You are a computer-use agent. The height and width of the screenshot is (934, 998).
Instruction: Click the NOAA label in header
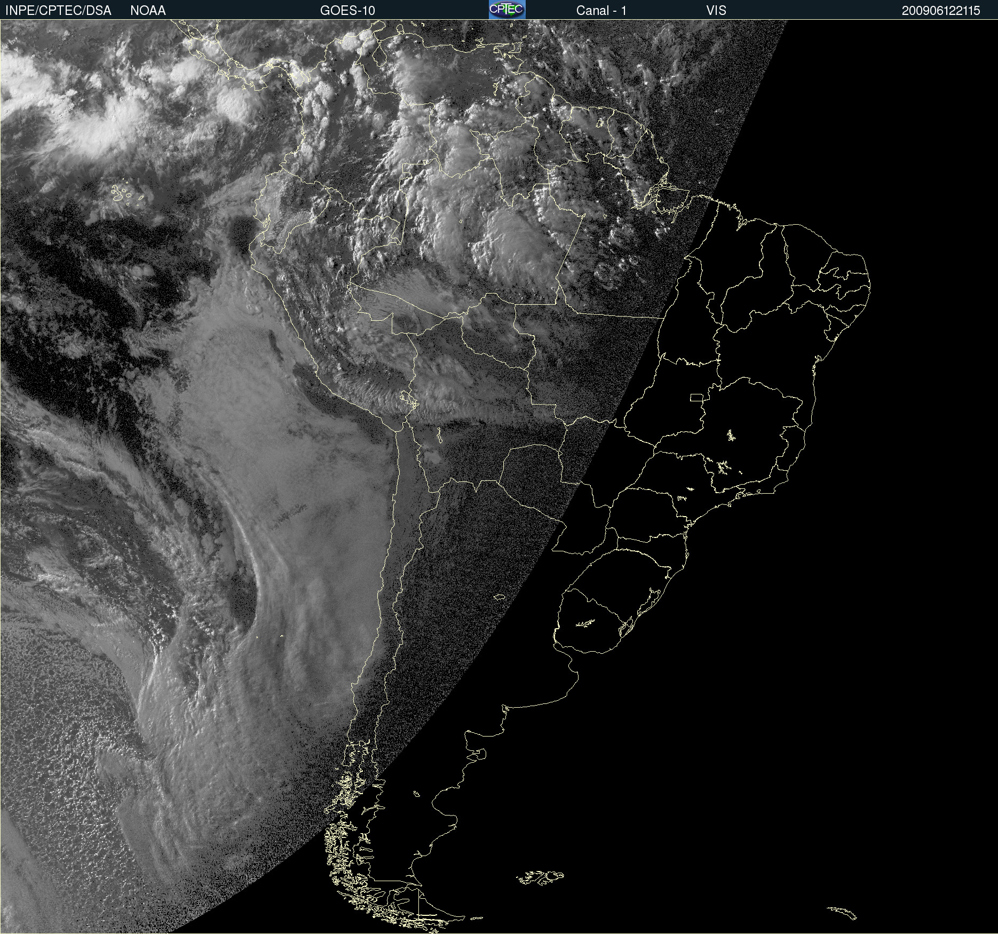148,11
